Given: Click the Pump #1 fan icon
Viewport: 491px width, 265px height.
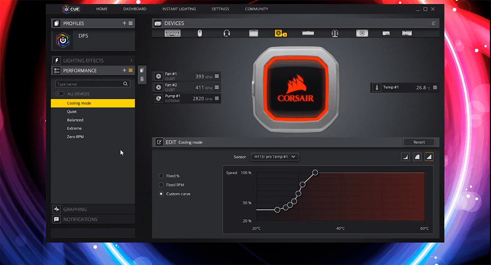Looking at the screenshot, I should click(x=159, y=98).
